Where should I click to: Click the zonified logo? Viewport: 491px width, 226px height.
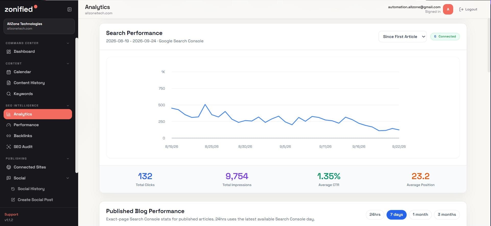(21, 9)
